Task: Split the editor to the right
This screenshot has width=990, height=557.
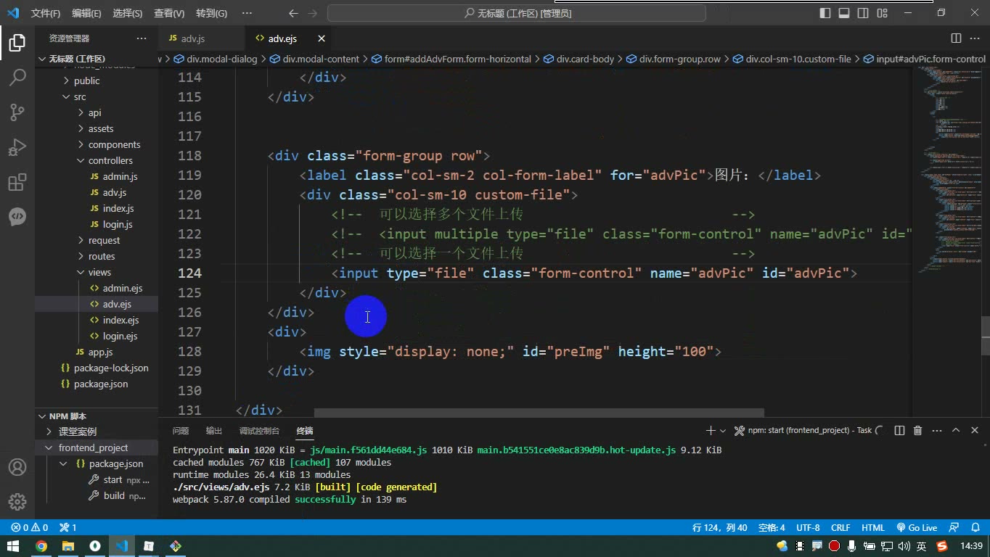Action: [x=956, y=38]
